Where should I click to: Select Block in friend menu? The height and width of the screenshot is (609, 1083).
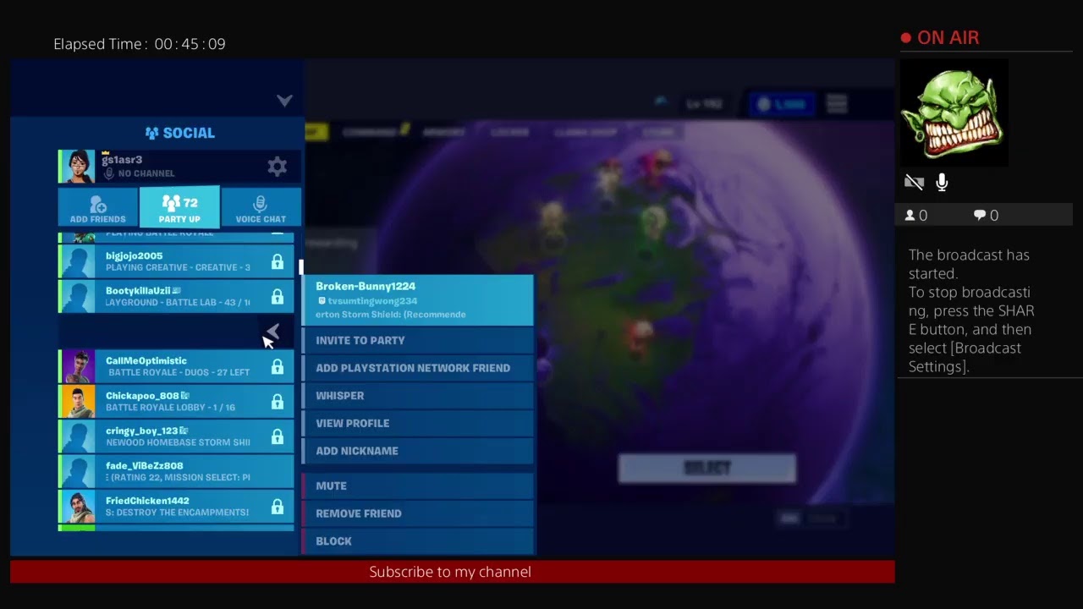coord(418,540)
